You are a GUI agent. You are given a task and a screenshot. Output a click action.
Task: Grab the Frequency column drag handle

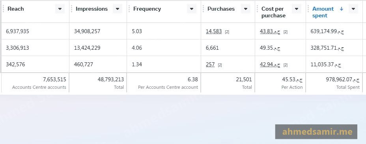coord(129,9)
